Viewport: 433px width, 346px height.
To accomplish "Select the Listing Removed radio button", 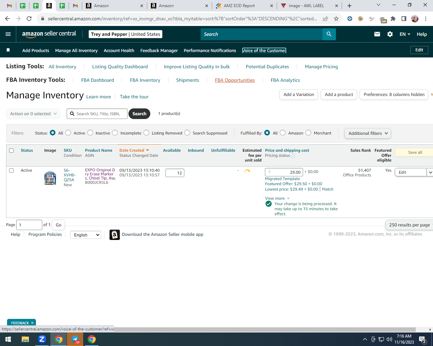I will pyautogui.click(x=146, y=133).
